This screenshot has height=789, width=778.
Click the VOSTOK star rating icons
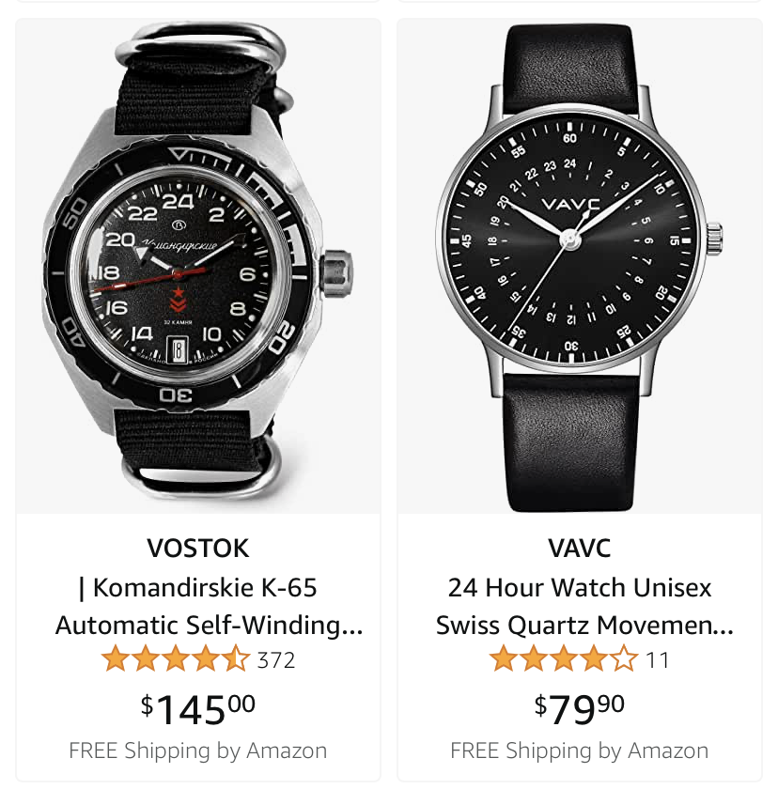click(x=176, y=658)
